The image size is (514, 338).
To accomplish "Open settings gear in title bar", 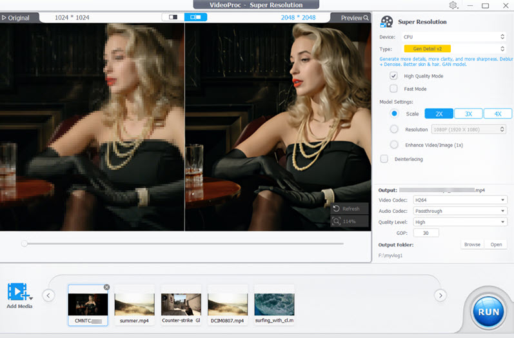I will coord(453,5).
